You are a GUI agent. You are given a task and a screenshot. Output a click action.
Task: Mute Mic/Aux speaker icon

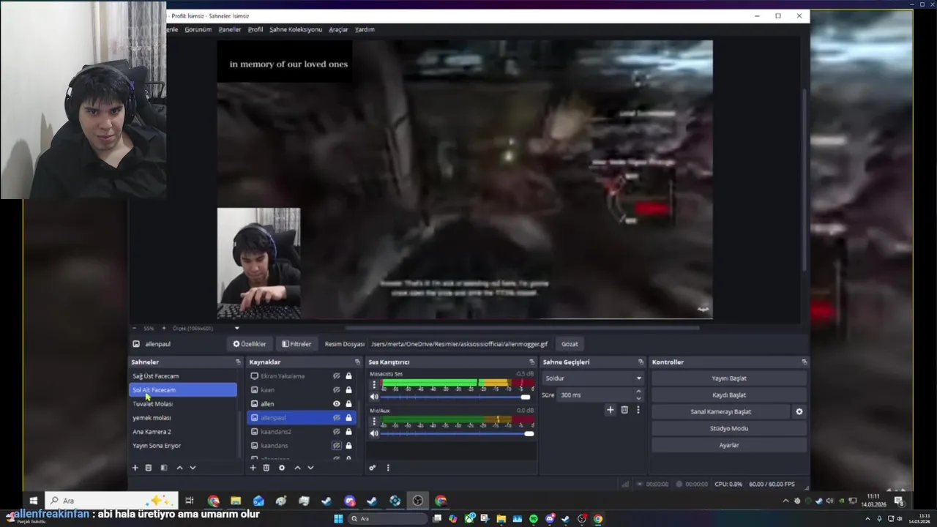[374, 433]
